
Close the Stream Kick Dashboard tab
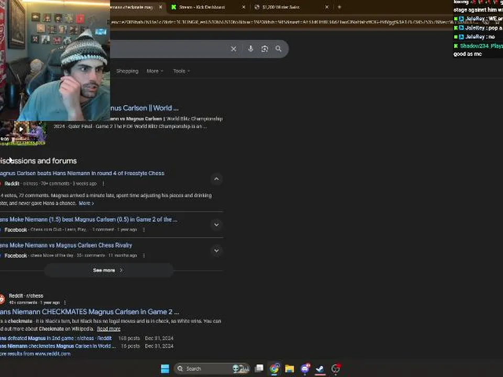244,7
